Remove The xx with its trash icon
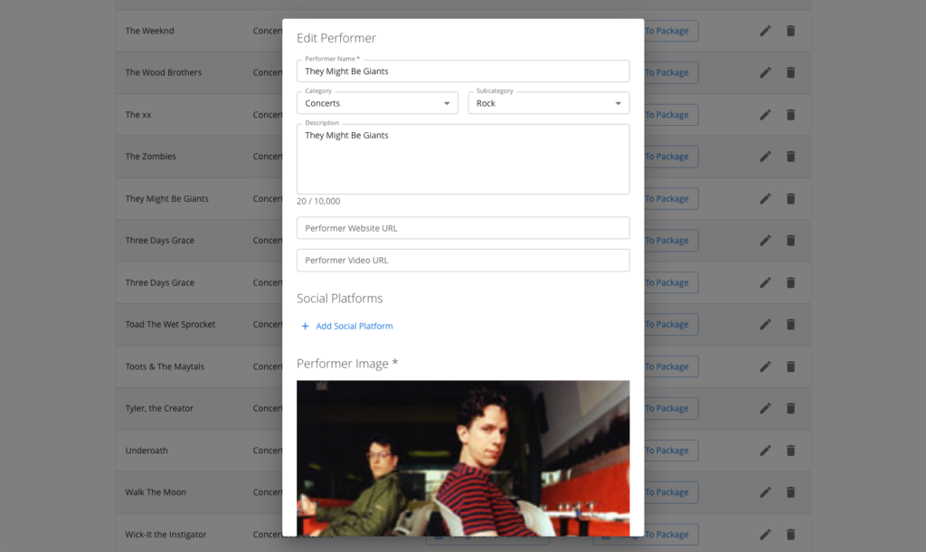The image size is (926, 552). click(x=790, y=115)
